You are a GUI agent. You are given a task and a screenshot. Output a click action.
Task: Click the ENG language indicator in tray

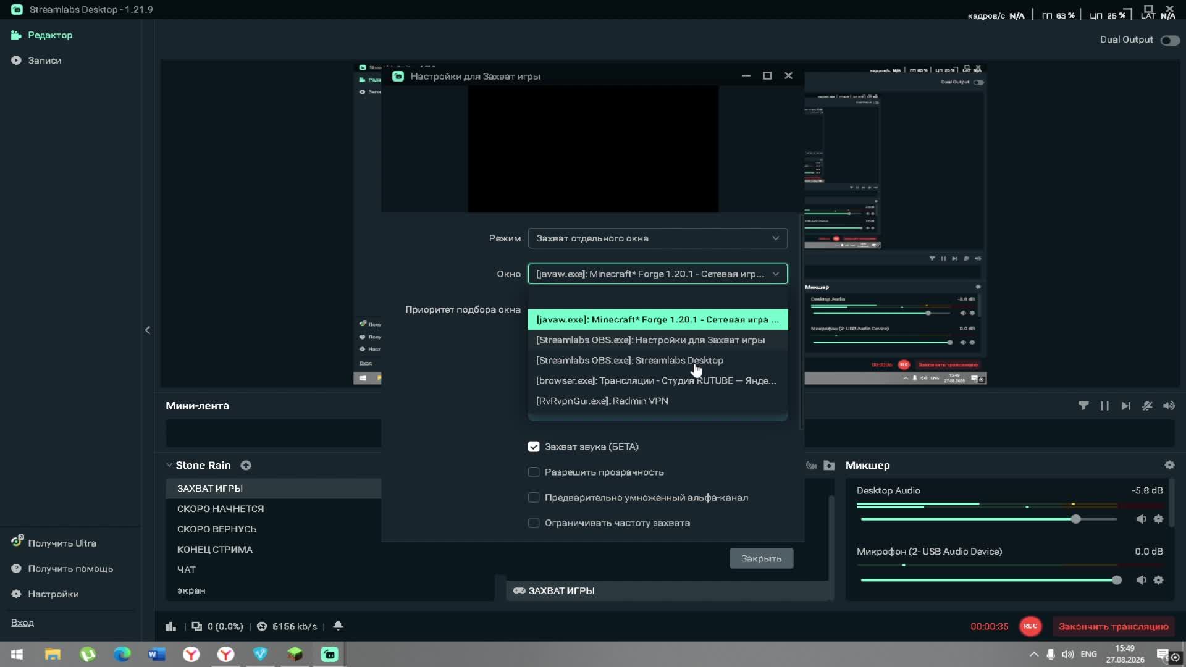point(1088,654)
